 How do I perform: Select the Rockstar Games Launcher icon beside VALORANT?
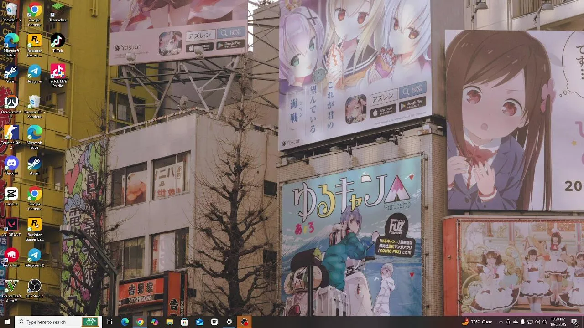pyautogui.click(x=34, y=229)
